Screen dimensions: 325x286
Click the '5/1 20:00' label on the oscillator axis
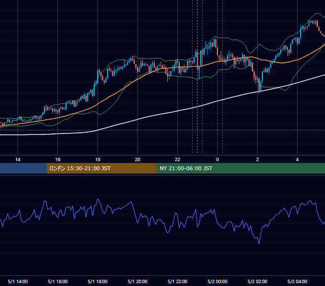[138, 281]
